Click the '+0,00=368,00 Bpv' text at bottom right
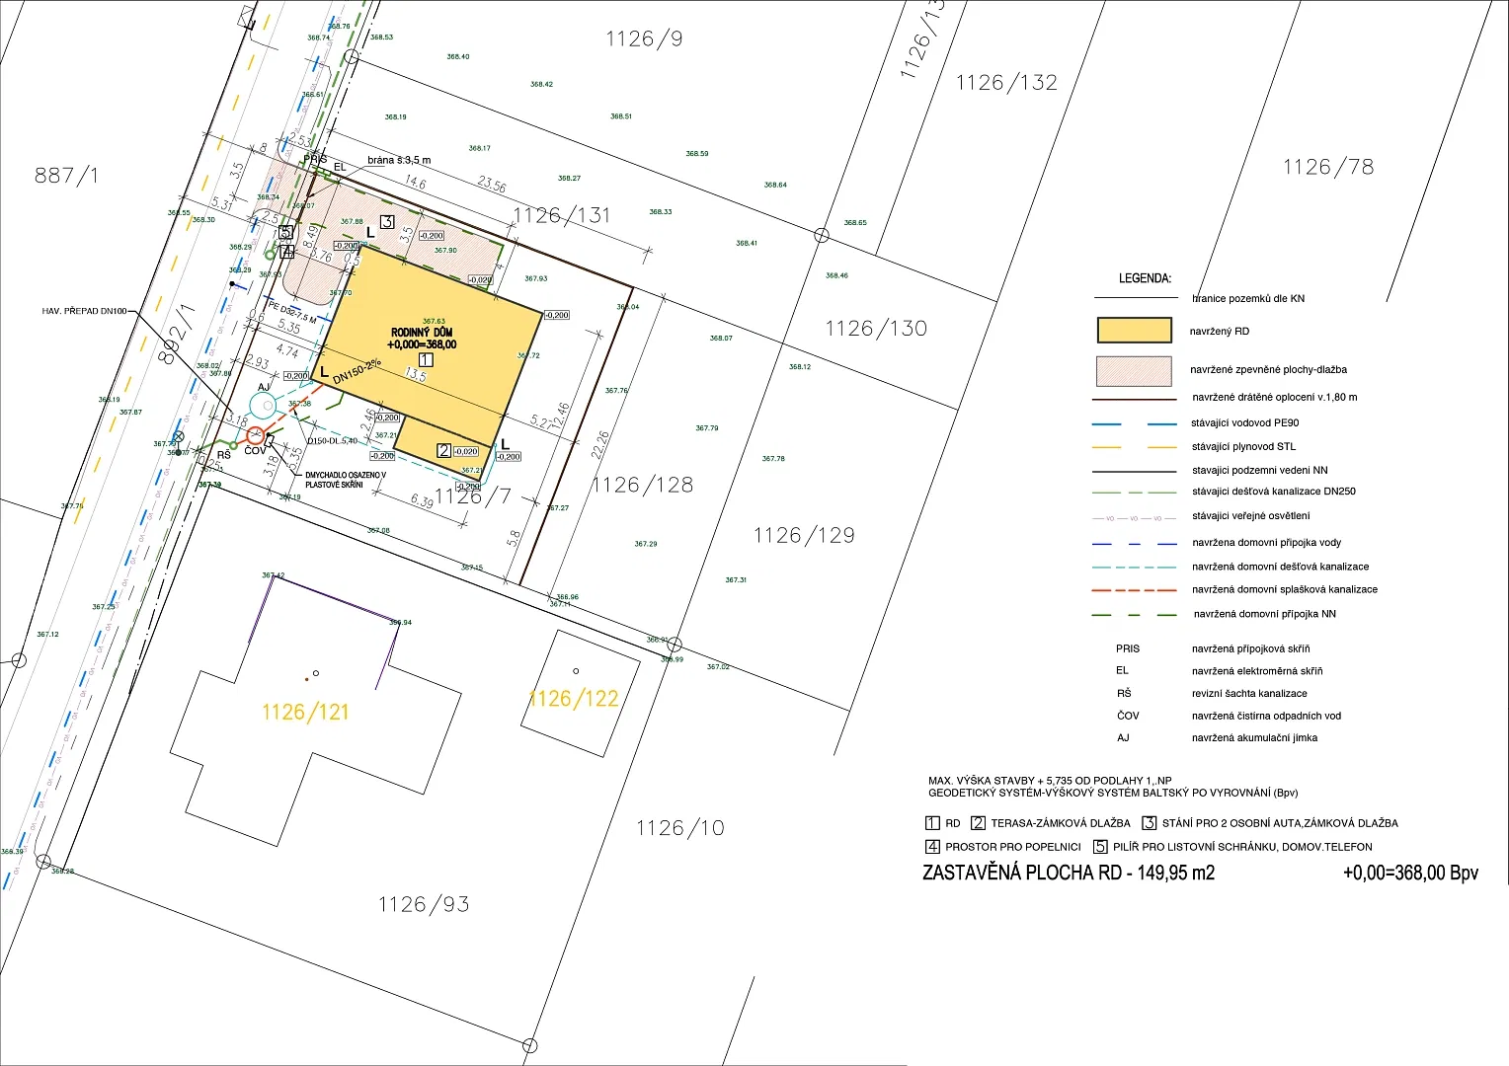 (1410, 873)
